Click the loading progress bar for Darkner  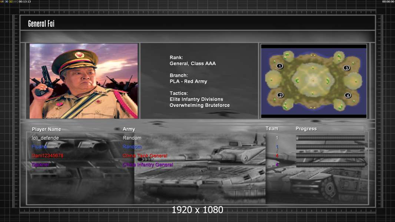[330, 165]
